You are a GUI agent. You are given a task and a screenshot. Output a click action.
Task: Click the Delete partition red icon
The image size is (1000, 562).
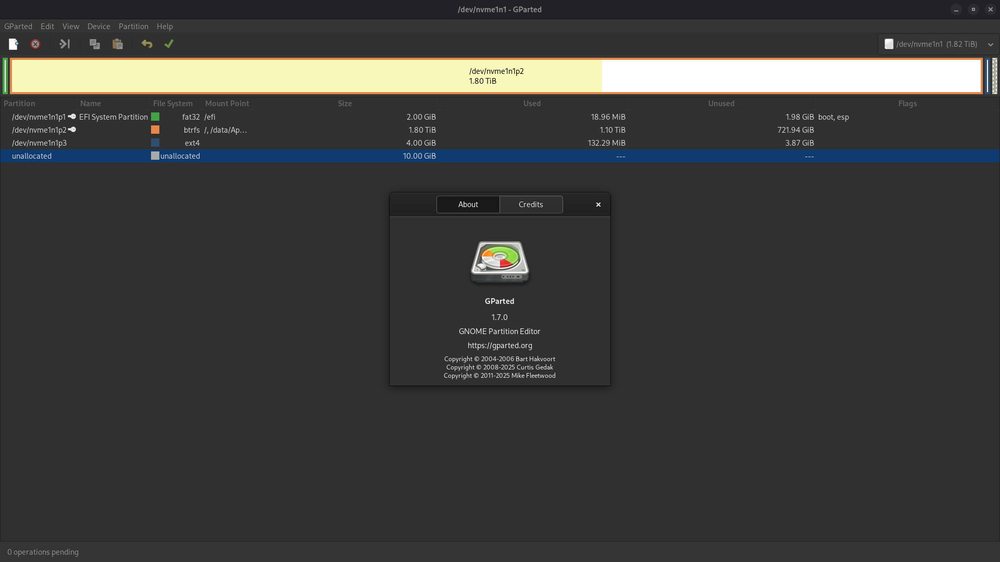click(x=35, y=44)
